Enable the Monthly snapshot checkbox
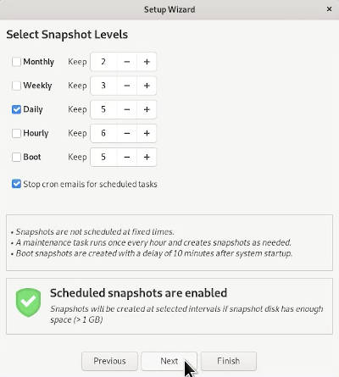Screen dimensions: 339x377 coord(16,62)
